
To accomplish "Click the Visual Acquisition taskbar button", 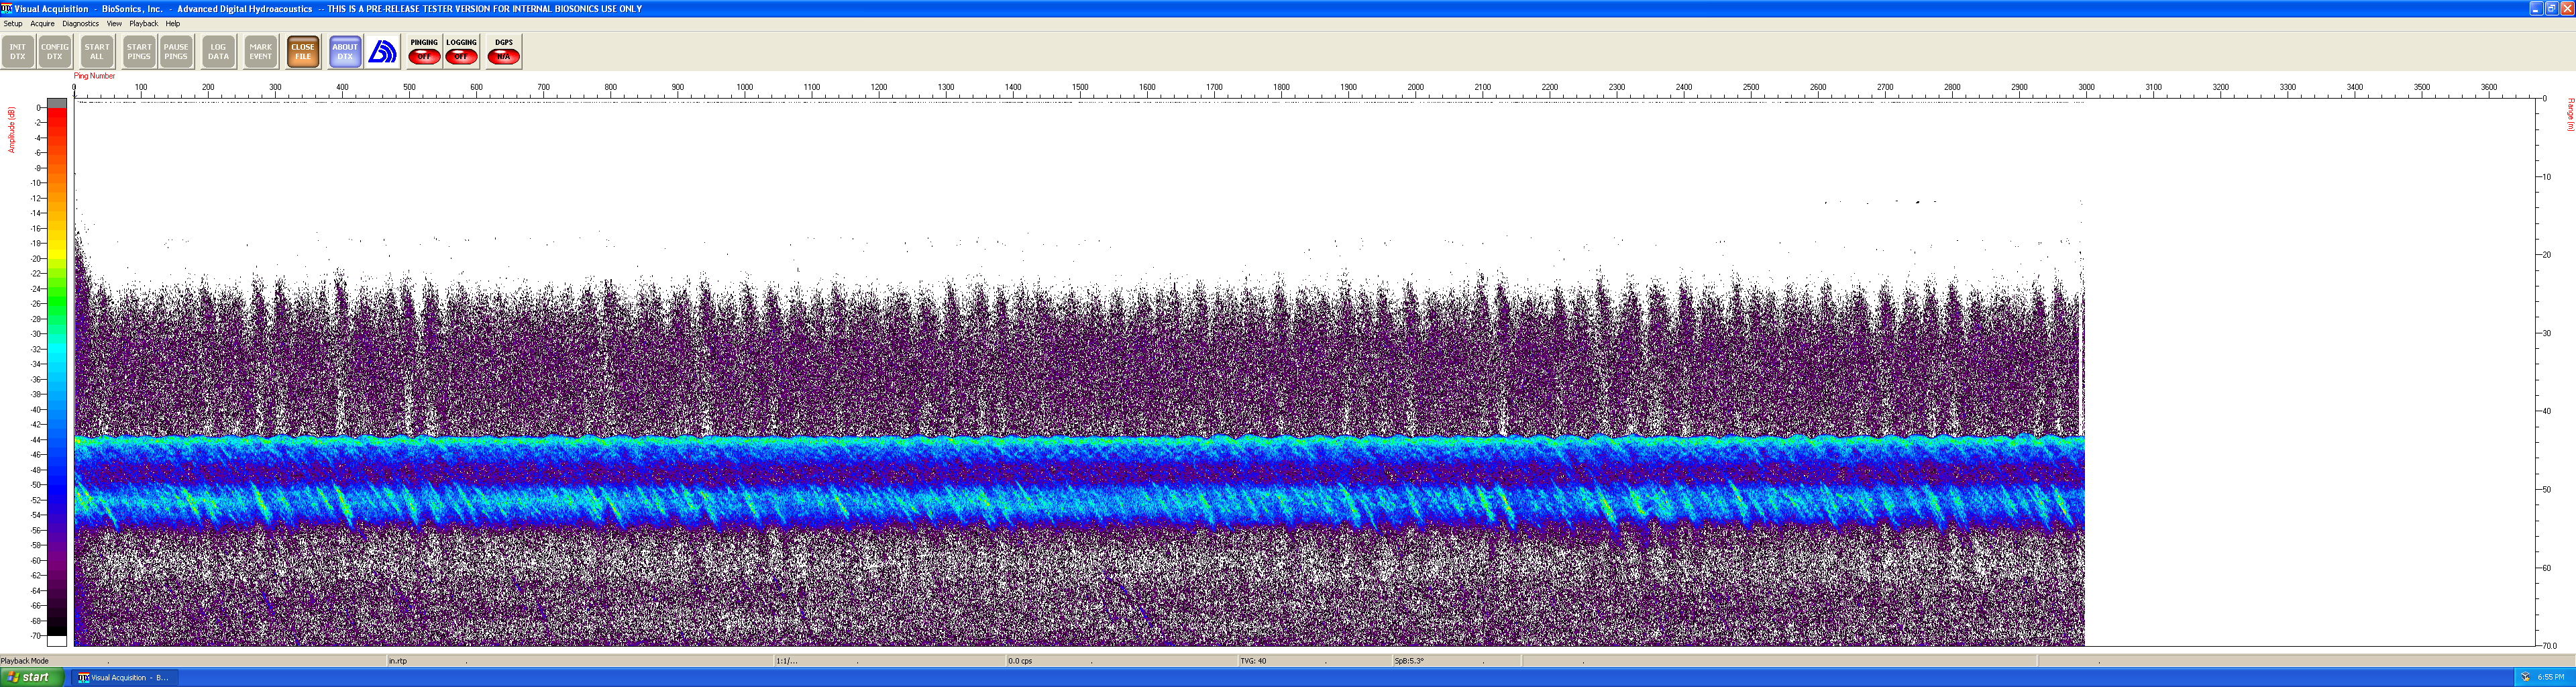I will pos(123,677).
